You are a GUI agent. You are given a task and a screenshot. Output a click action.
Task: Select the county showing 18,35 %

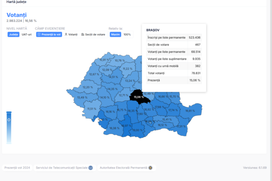132,111
